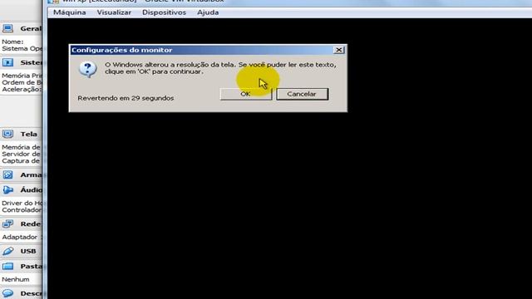Click the USB section icon
The image size is (532, 299).
point(7,251)
